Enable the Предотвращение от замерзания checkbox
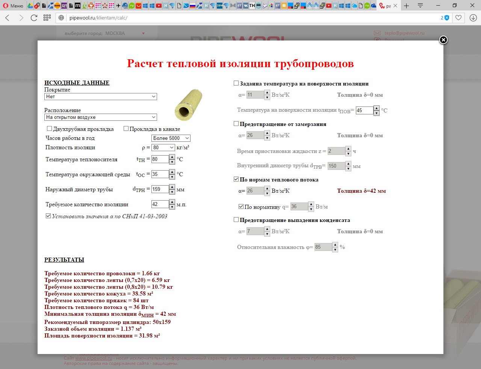 (x=236, y=123)
